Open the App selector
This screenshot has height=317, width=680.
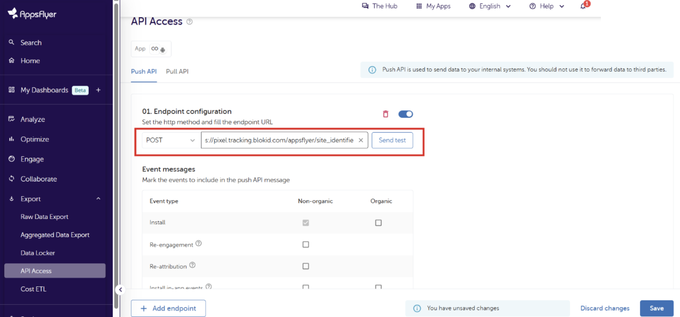tap(151, 49)
